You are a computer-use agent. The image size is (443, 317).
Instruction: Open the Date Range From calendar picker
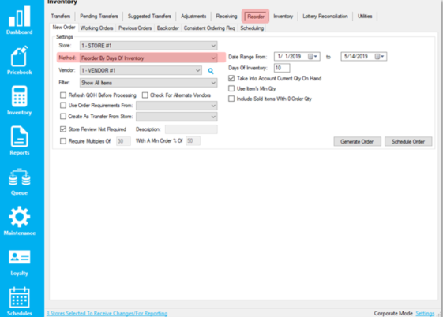point(313,57)
